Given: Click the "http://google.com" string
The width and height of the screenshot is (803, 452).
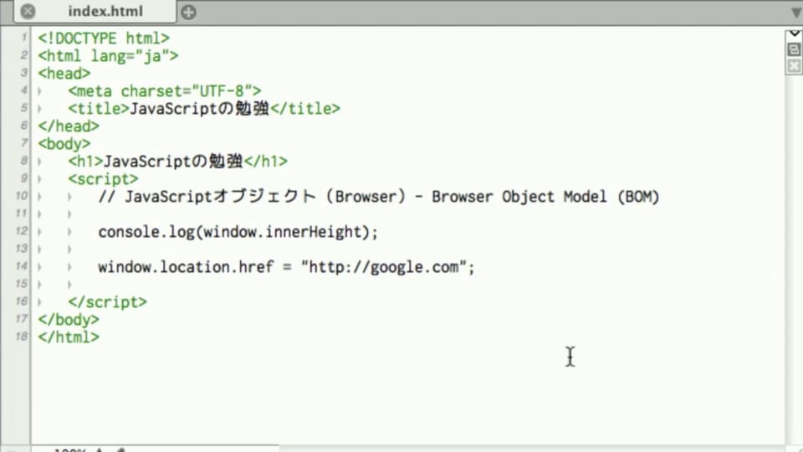Looking at the screenshot, I should pos(384,267).
